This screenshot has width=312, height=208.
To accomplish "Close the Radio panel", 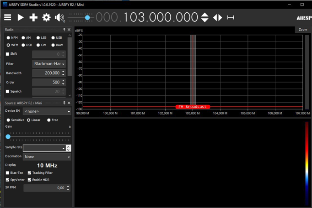I will pos(69,30).
